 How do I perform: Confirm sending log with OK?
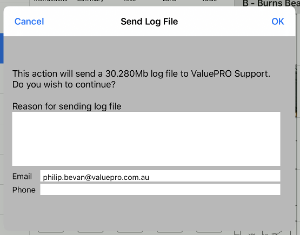point(278,22)
